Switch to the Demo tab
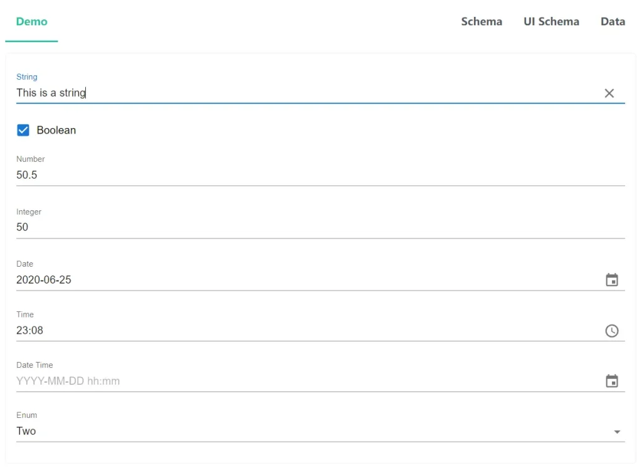Screen dimensions: 642x470 (31, 22)
